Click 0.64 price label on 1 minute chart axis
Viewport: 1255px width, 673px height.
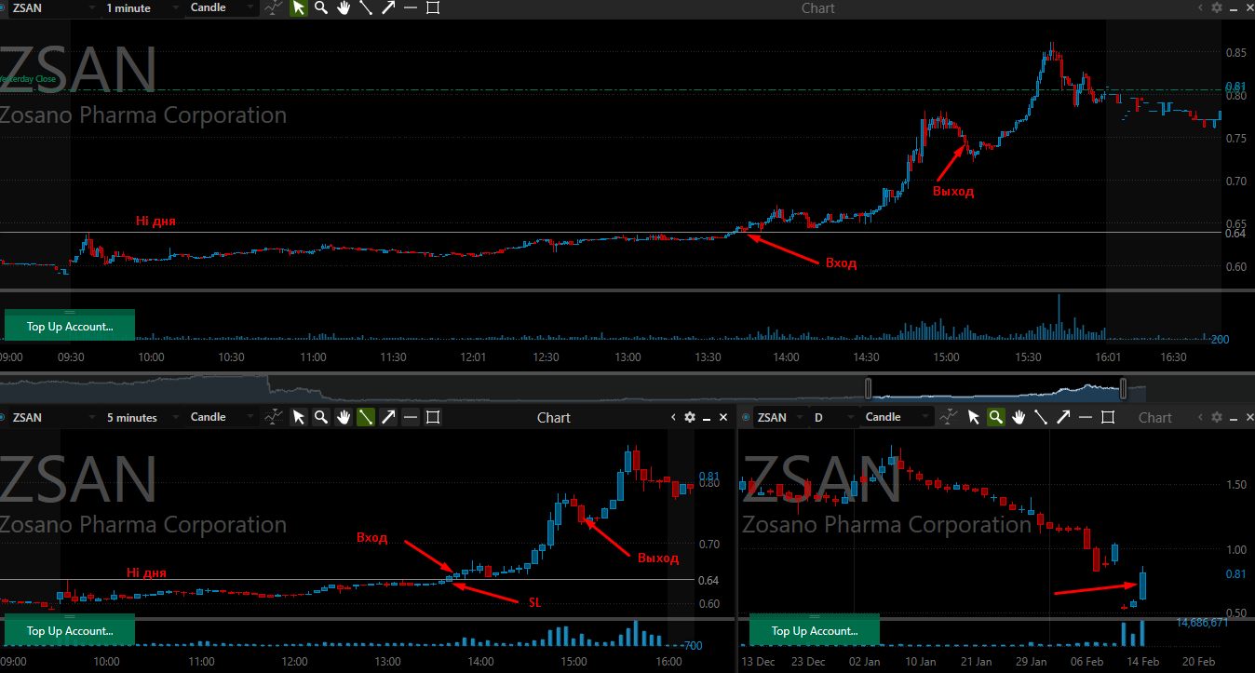pos(1235,233)
